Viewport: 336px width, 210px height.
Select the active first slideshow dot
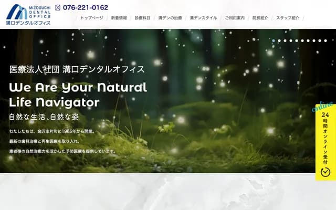[x=274, y=40]
